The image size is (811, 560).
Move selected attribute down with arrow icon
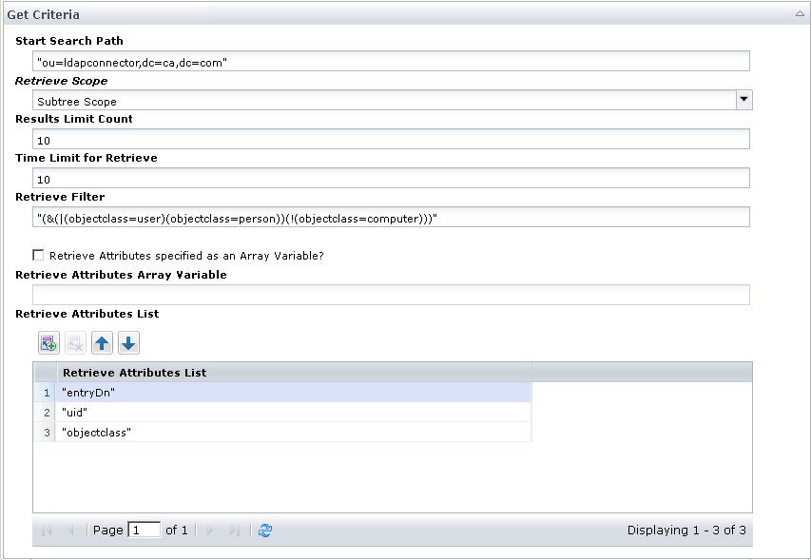pos(128,342)
